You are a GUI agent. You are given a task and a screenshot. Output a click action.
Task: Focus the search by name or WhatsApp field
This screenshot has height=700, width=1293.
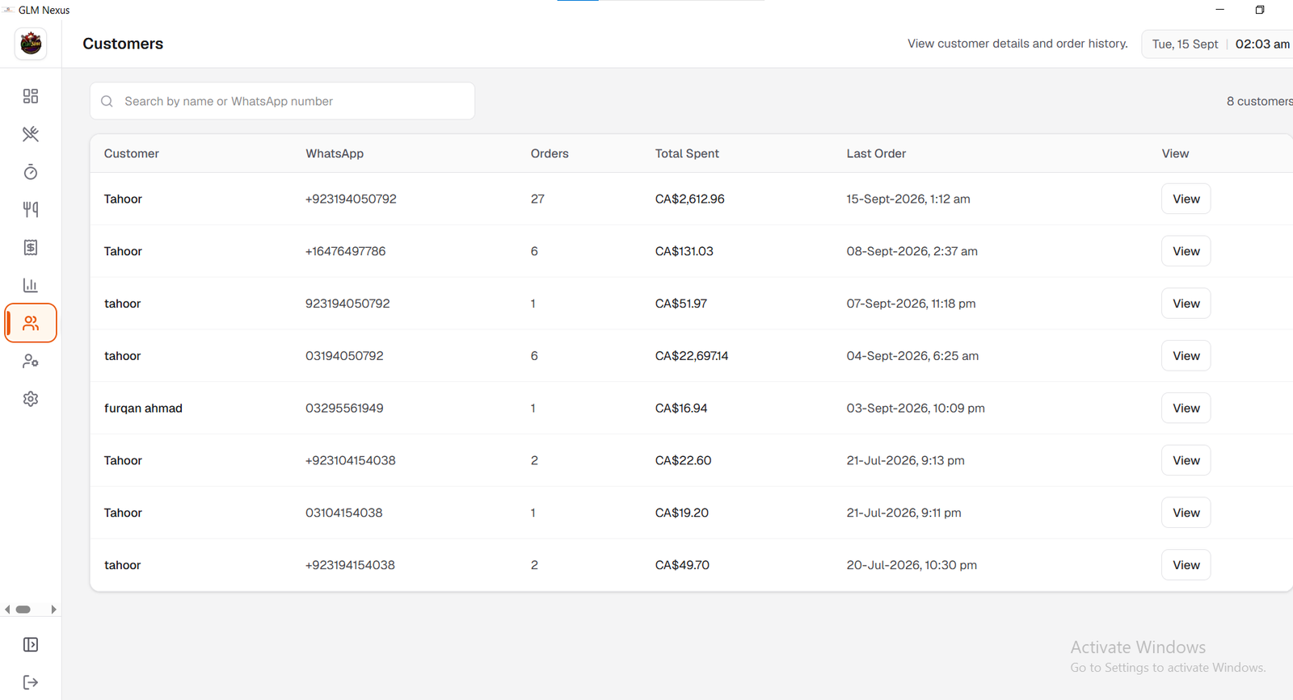click(x=282, y=101)
